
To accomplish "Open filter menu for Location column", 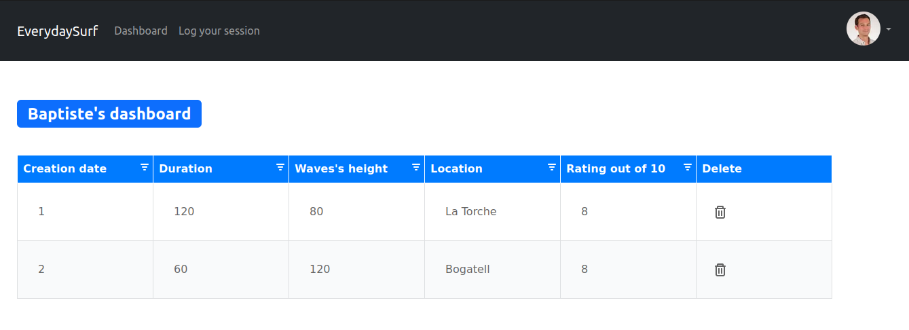I will (552, 168).
